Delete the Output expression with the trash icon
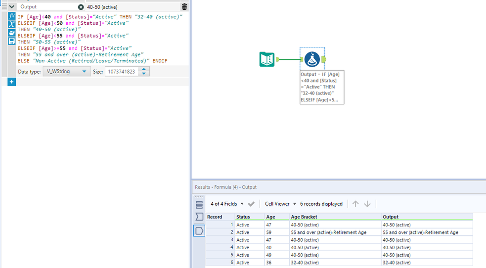The height and width of the screenshot is (268, 486). (x=184, y=7)
